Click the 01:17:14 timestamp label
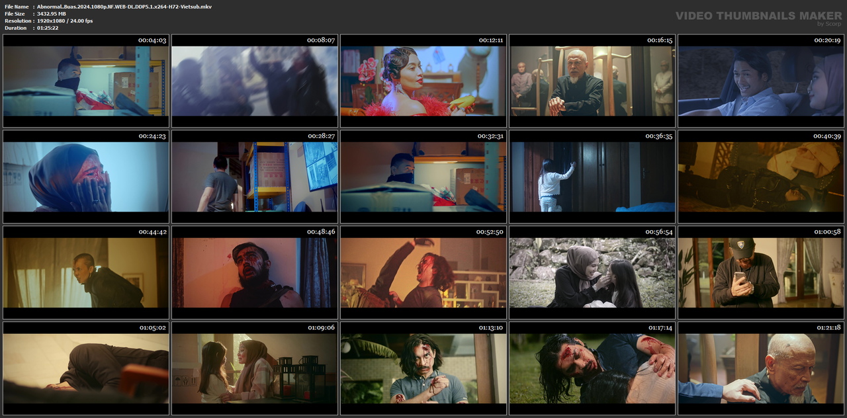This screenshot has height=418, width=847. point(659,327)
